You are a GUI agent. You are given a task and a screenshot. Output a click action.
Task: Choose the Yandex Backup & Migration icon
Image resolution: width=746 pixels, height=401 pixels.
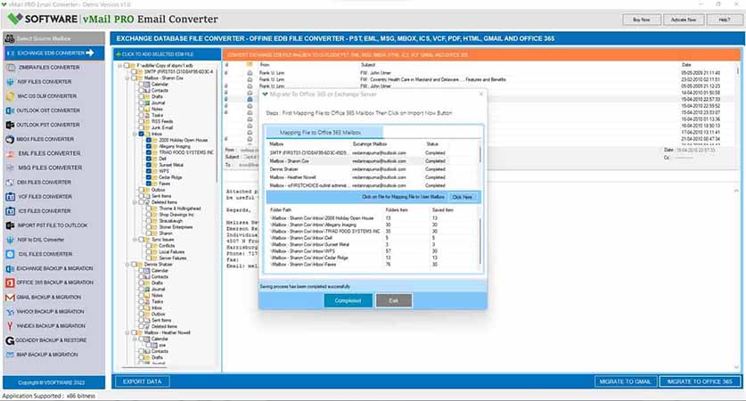[10, 326]
